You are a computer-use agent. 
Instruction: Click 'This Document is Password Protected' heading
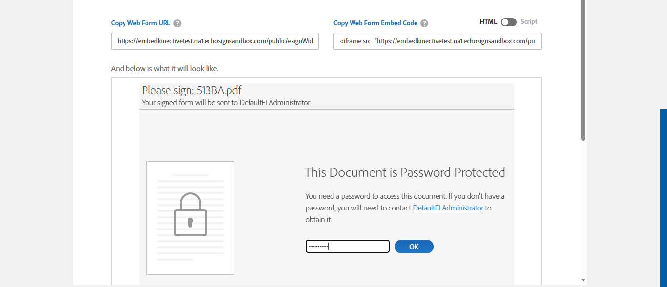click(404, 172)
